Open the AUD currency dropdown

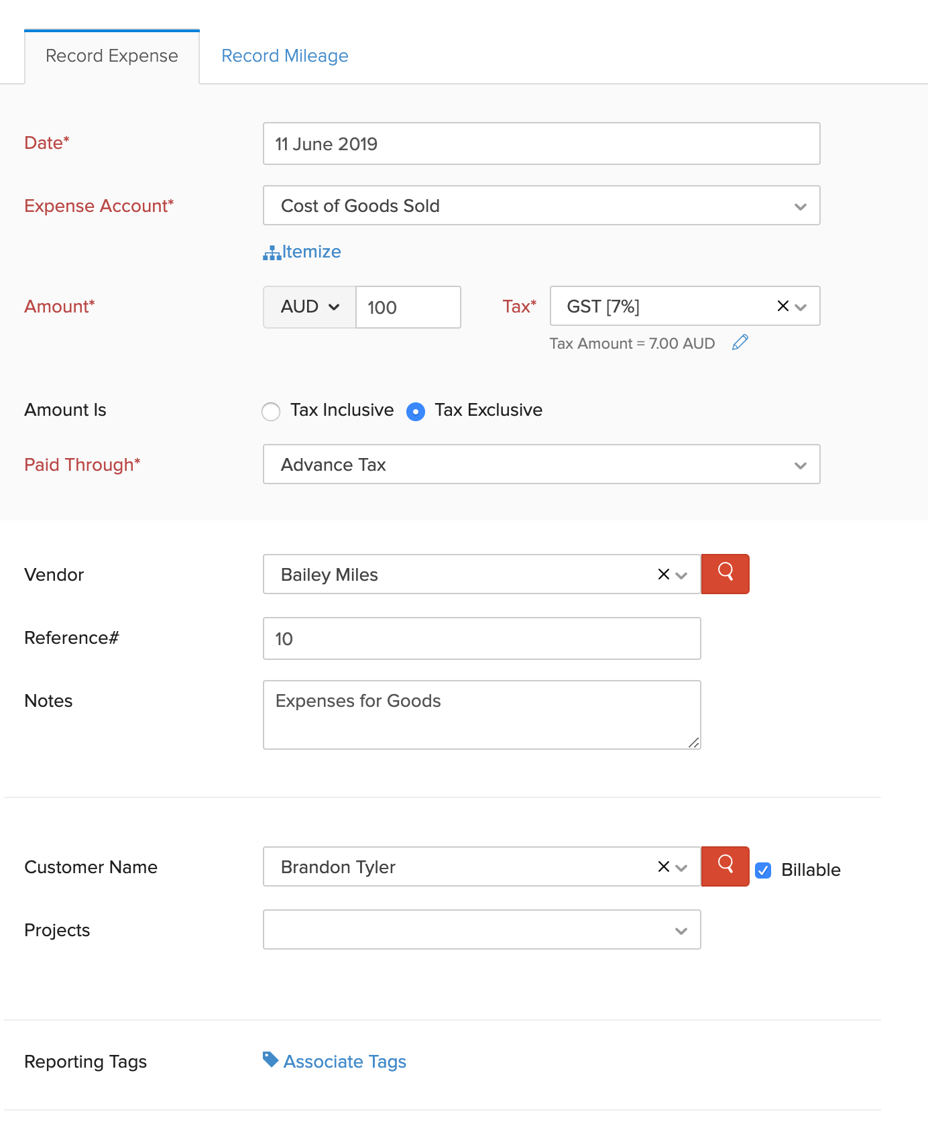pos(310,307)
